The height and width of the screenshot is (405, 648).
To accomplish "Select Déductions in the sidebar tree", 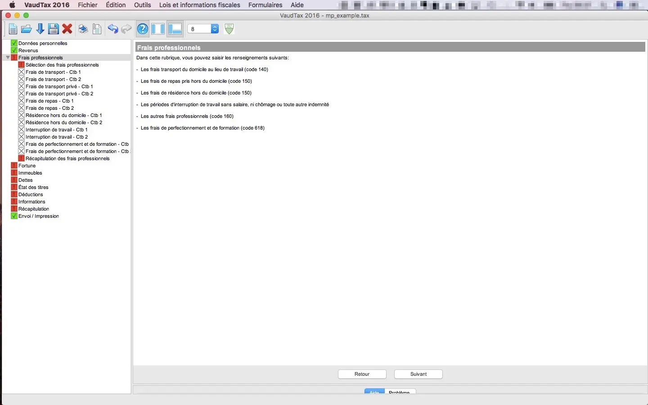I will [31, 194].
